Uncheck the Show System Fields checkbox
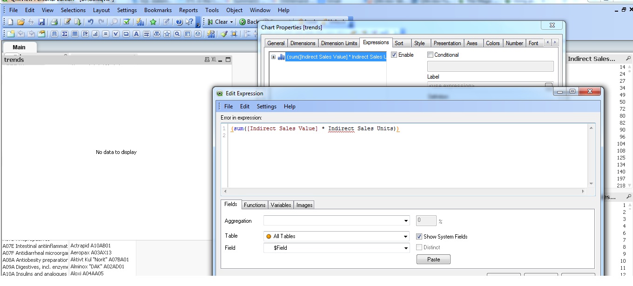 point(419,237)
